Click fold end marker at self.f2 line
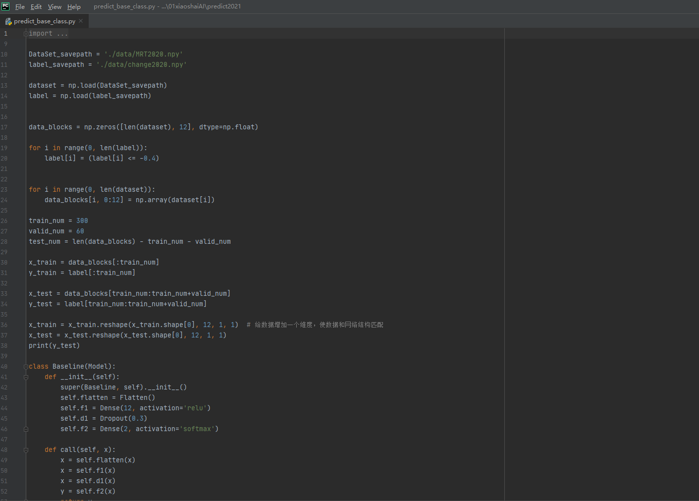This screenshot has width=699, height=501. [x=26, y=429]
